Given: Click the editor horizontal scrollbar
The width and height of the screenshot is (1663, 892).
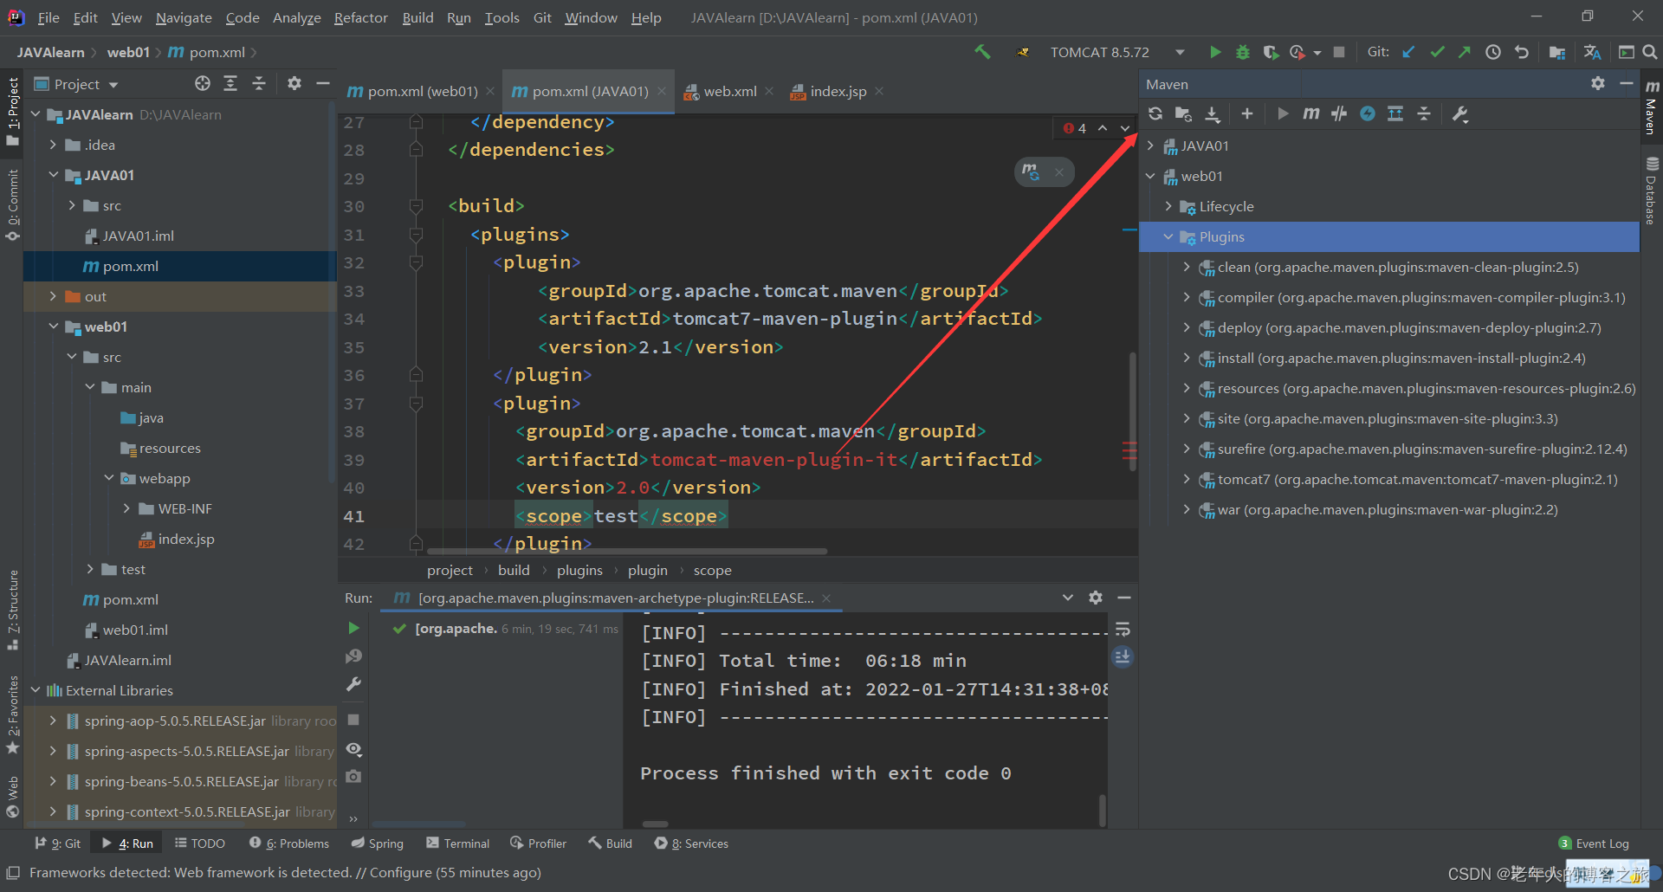Looking at the screenshot, I should [627, 551].
